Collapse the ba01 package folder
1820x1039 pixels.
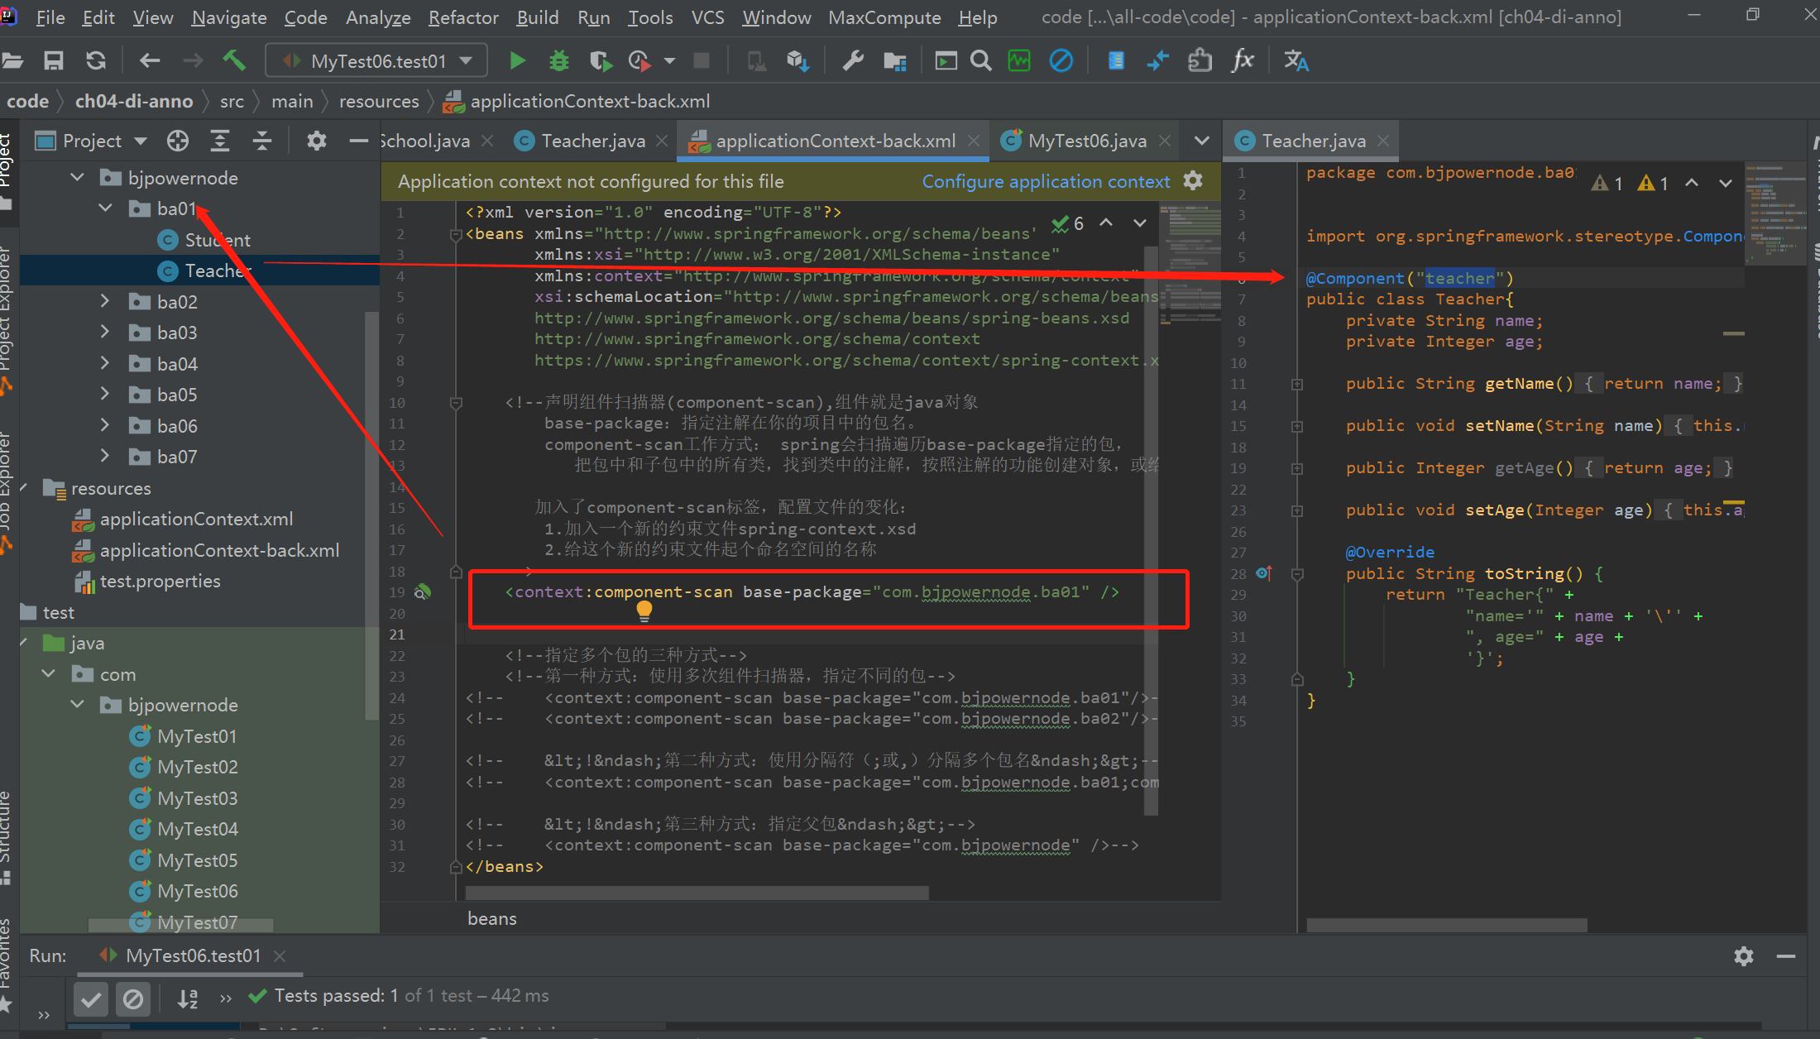click(x=105, y=208)
